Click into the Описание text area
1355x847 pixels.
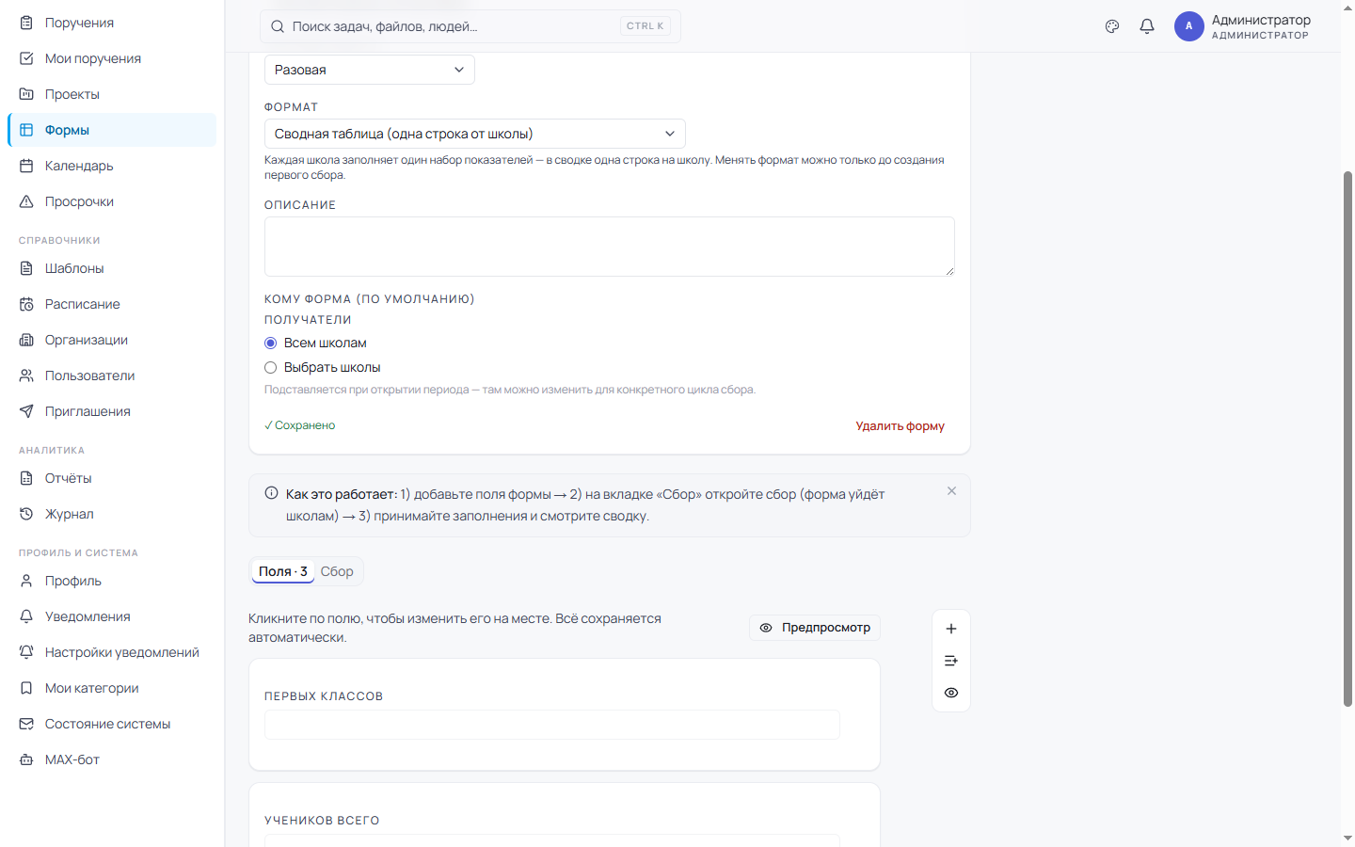pyautogui.click(x=610, y=247)
